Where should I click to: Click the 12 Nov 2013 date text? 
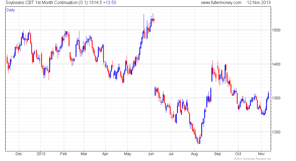pyautogui.click(x=259, y=3)
